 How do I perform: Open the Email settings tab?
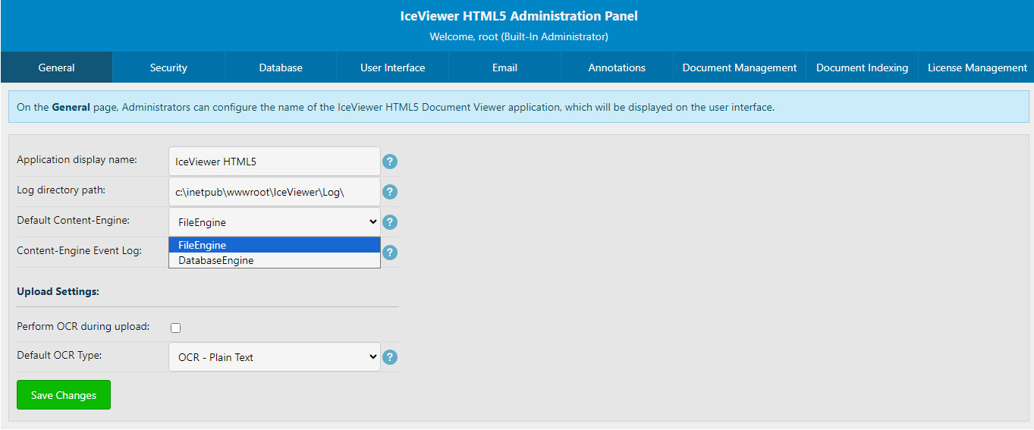504,67
